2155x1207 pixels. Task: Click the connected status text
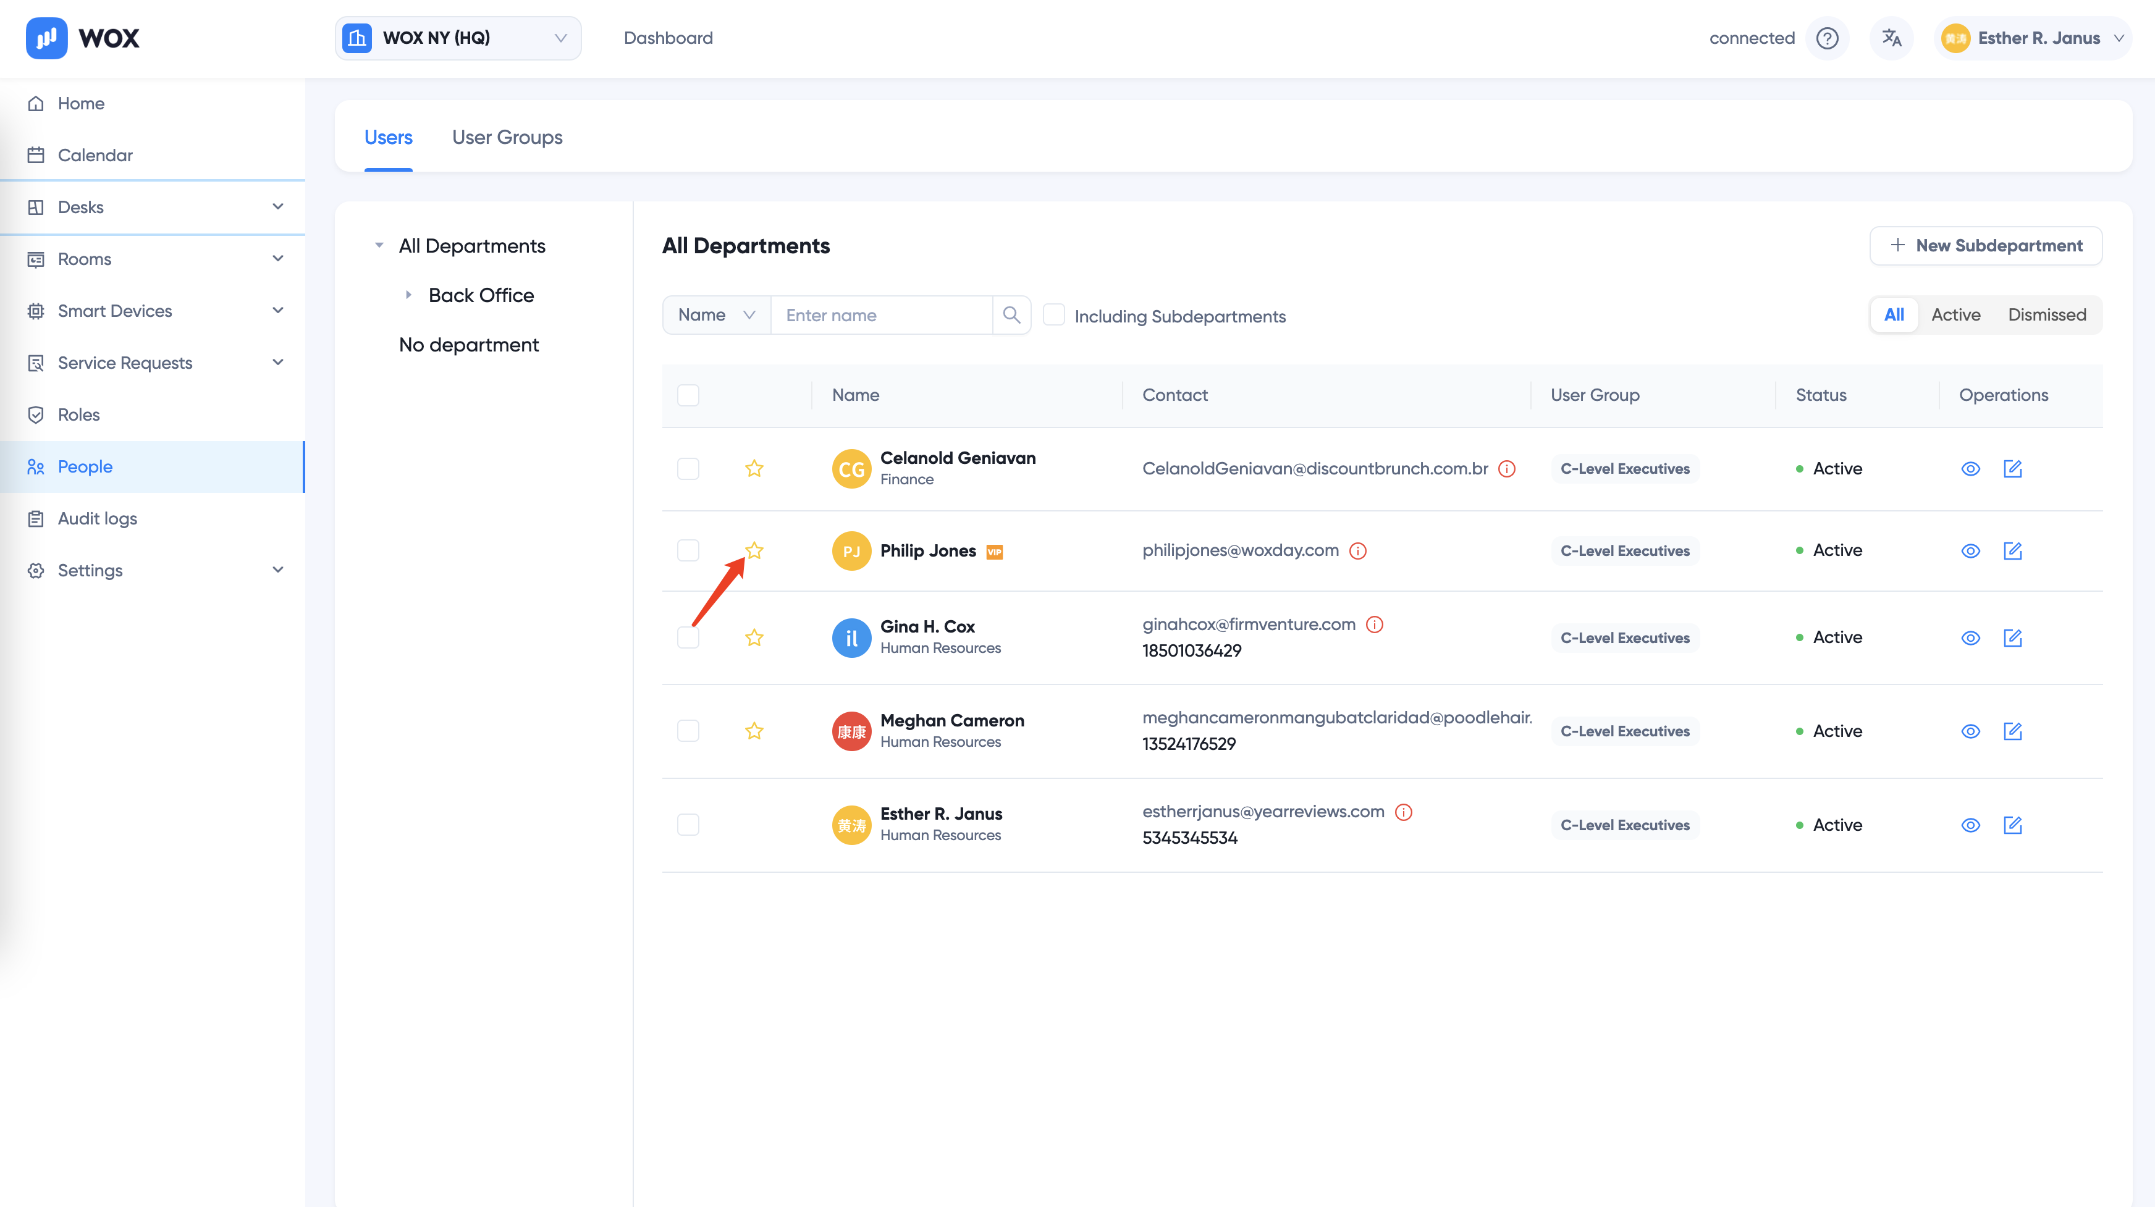coord(1752,38)
